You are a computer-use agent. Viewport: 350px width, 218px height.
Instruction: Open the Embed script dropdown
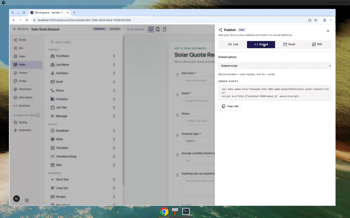[x=275, y=66]
